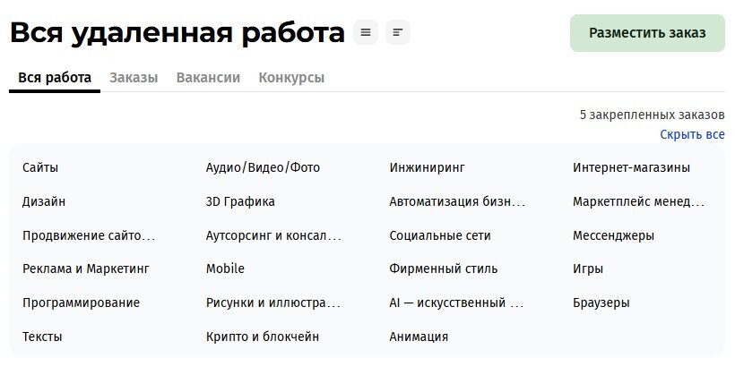
Task: Click the 5 закрепленных заказов text
Action: point(652,115)
